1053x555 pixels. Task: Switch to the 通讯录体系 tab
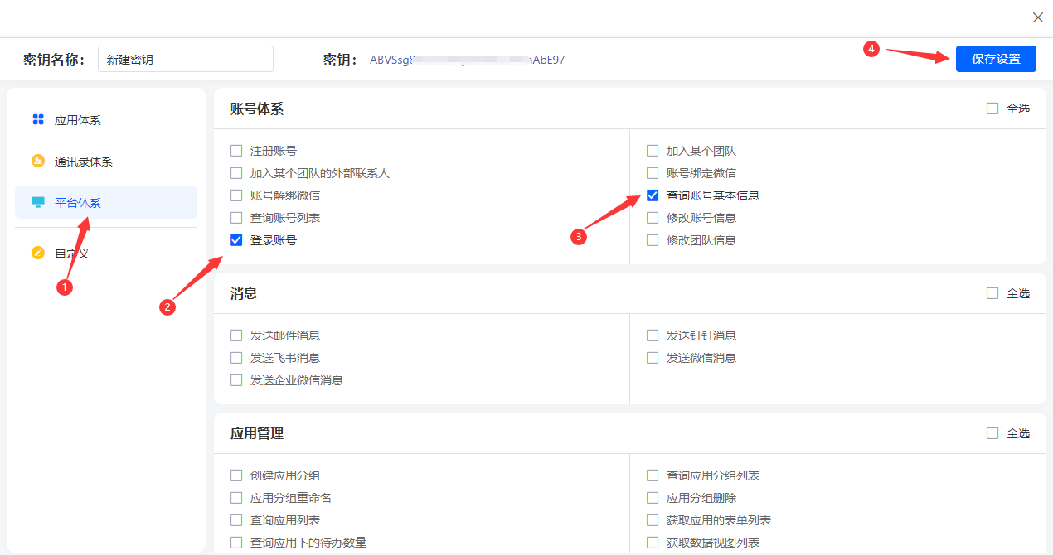83,162
